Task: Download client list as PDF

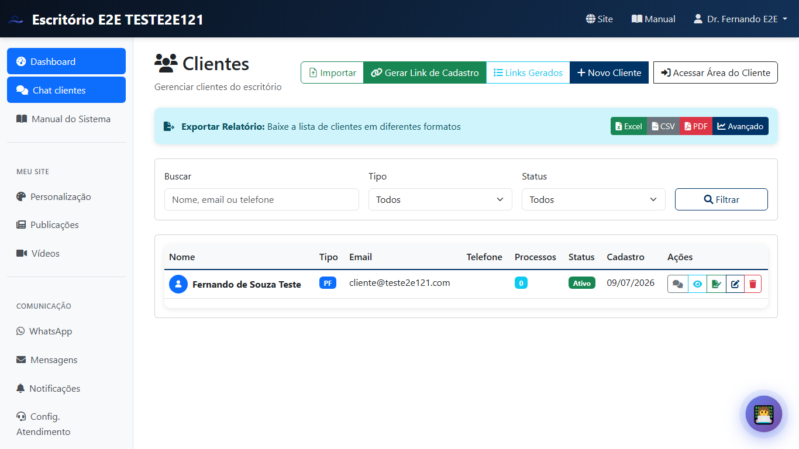Action: click(x=696, y=126)
